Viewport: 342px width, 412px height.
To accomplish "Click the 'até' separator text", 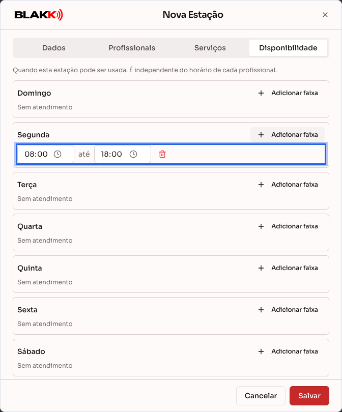I will 84,154.
